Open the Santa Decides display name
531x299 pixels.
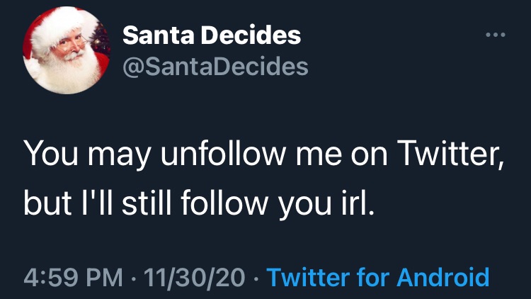(212, 35)
